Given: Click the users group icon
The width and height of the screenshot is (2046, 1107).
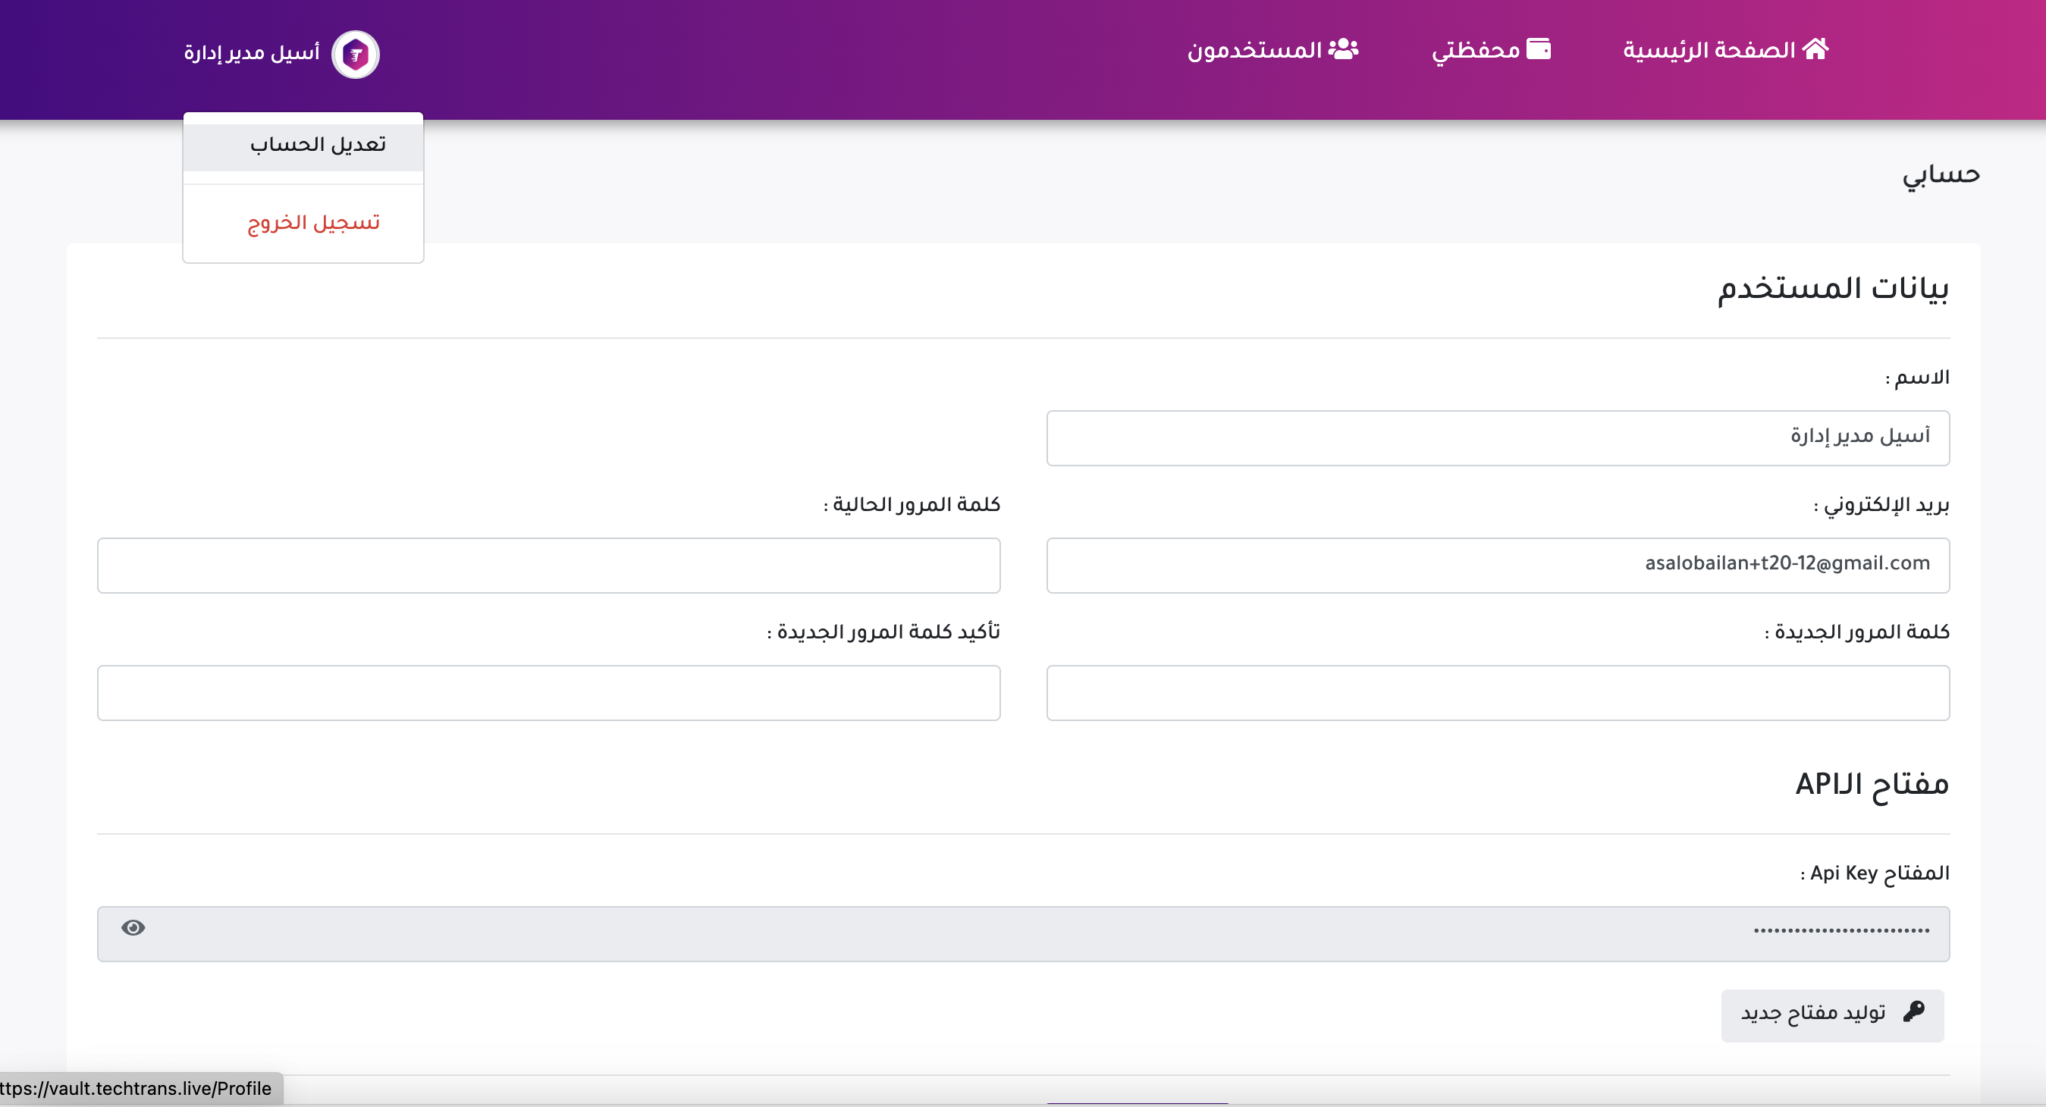Looking at the screenshot, I should pyautogui.click(x=1344, y=49).
